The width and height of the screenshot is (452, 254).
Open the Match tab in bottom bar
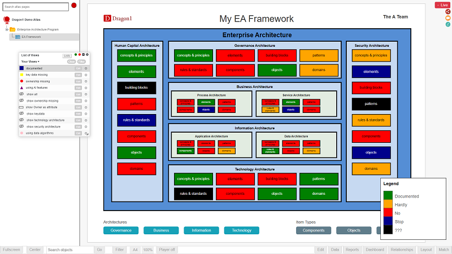pyautogui.click(x=444, y=249)
